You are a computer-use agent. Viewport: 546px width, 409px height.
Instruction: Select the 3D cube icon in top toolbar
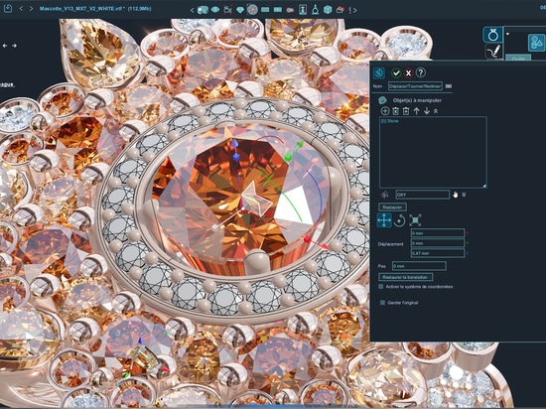click(328, 10)
